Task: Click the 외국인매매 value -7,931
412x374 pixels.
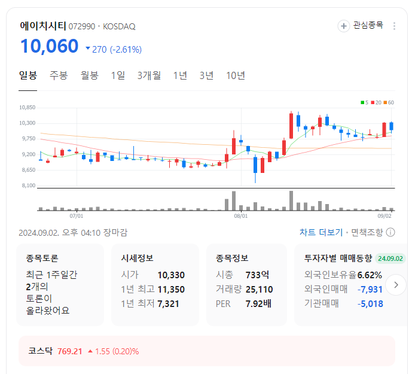Action: 370,290
